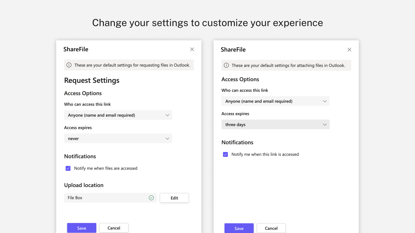The image size is (415, 233).
Task: Click green checkmark icon in File Box field
Action: [151, 198]
